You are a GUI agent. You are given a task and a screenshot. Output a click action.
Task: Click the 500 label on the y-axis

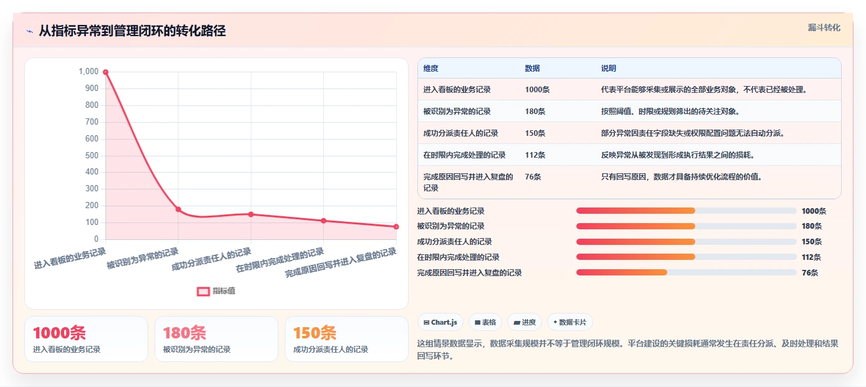pos(92,155)
